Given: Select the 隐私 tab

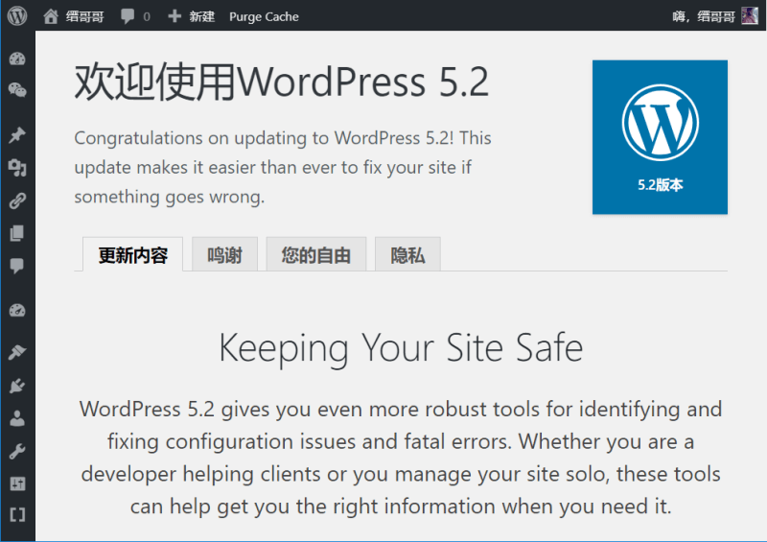Looking at the screenshot, I should tap(407, 256).
